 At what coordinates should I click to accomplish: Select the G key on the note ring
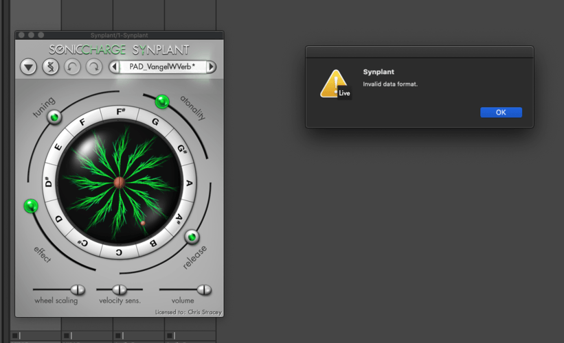coord(155,122)
